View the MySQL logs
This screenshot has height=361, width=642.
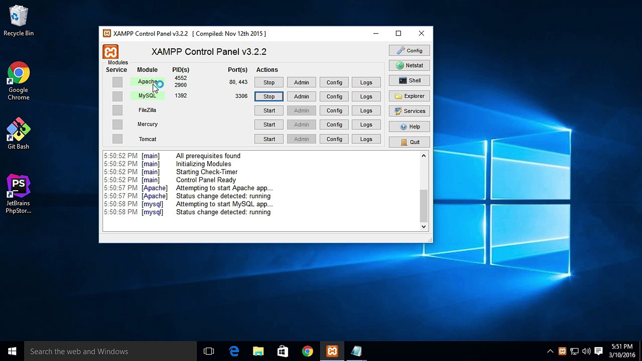coord(366,96)
